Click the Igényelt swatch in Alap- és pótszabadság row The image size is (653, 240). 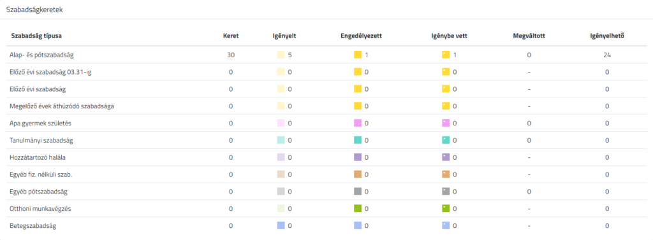point(281,55)
